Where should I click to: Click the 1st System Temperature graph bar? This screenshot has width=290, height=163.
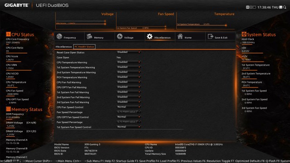pyautogui.click(x=202, y=24)
